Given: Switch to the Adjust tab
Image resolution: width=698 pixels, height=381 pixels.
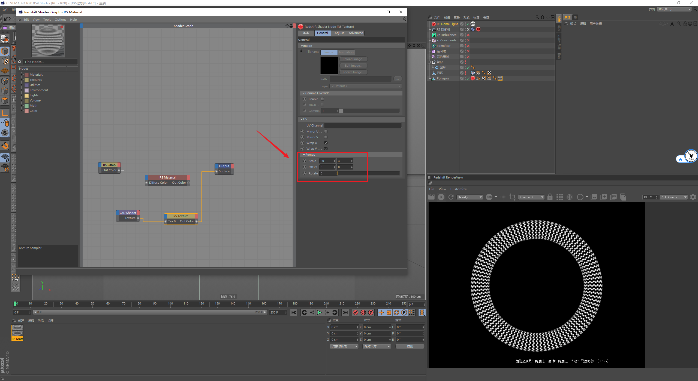Looking at the screenshot, I should (339, 33).
